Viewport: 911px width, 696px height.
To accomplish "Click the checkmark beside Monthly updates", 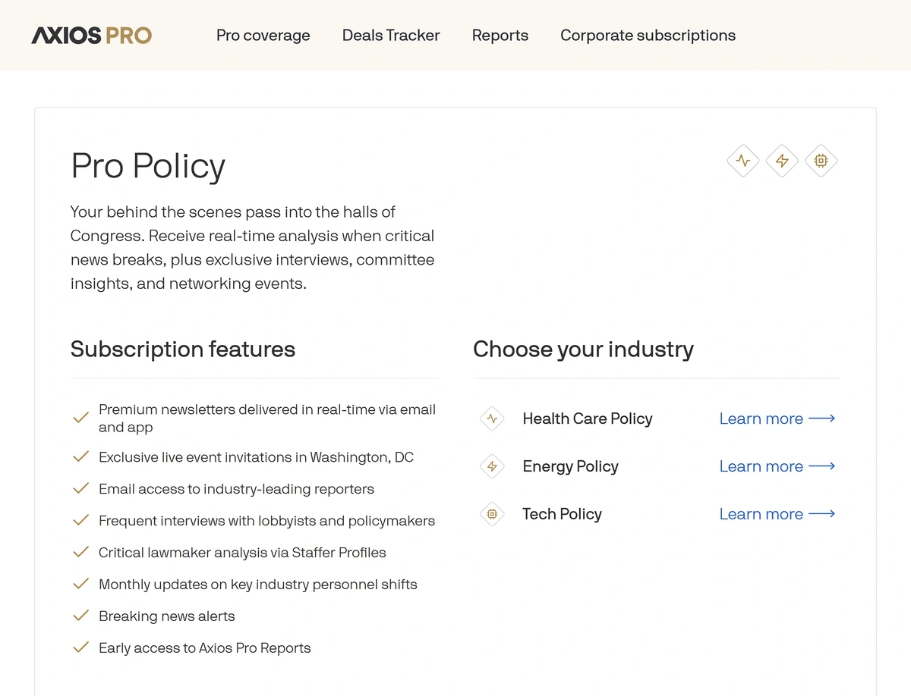I will 80,585.
